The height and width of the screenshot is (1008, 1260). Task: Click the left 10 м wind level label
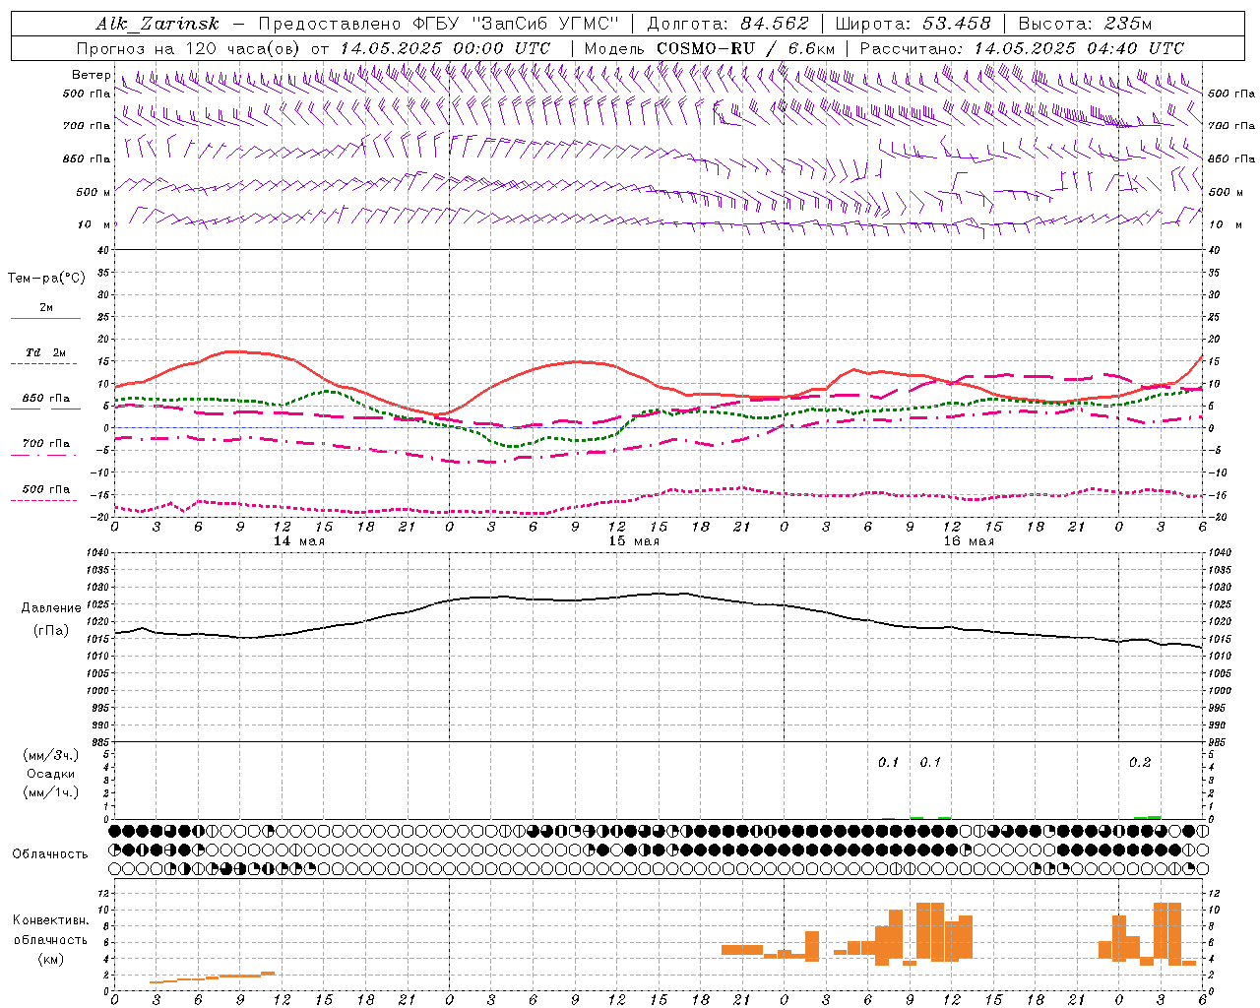coord(94,225)
